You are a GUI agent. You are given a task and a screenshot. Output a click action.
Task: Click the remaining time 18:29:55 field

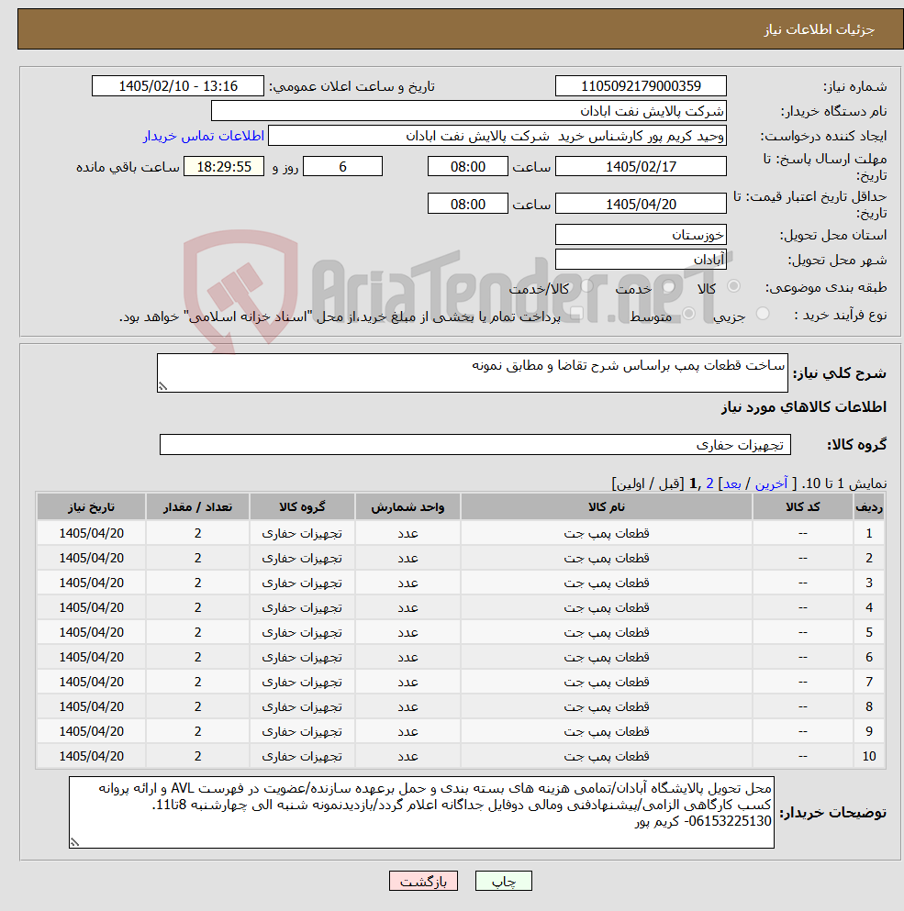(224, 167)
